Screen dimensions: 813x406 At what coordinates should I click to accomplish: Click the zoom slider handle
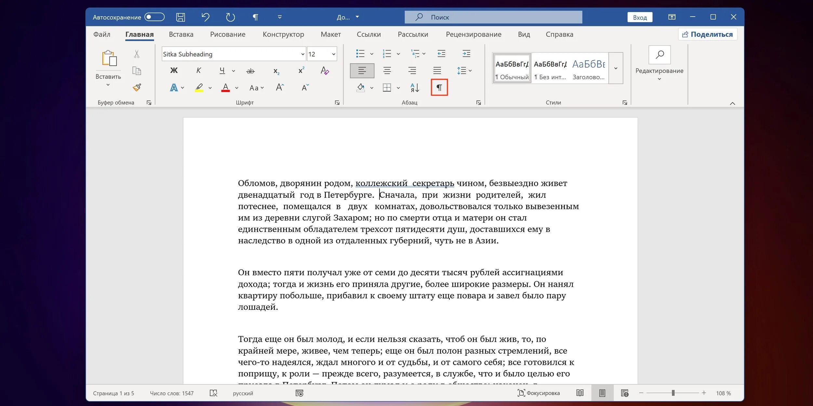click(673, 393)
